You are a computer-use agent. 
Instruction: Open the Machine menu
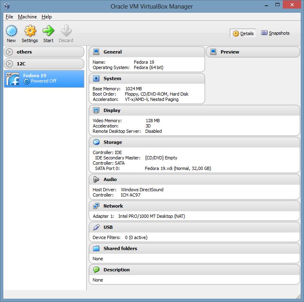(x=27, y=17)
